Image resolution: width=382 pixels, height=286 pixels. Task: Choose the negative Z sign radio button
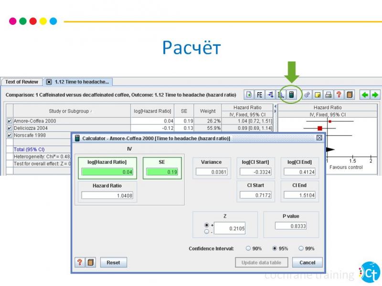(206, 232)
